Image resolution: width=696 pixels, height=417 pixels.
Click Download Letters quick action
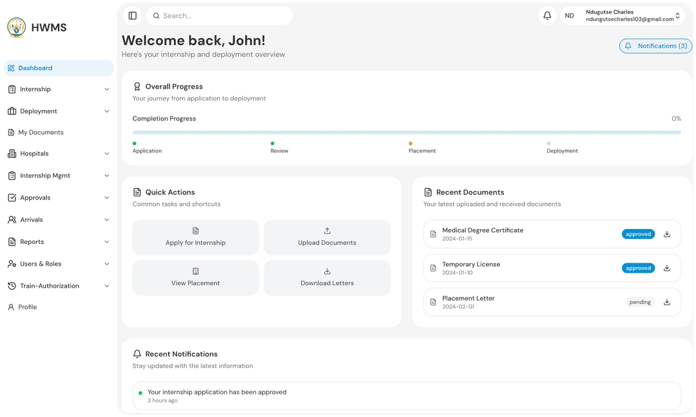click(x=327, y=277)
